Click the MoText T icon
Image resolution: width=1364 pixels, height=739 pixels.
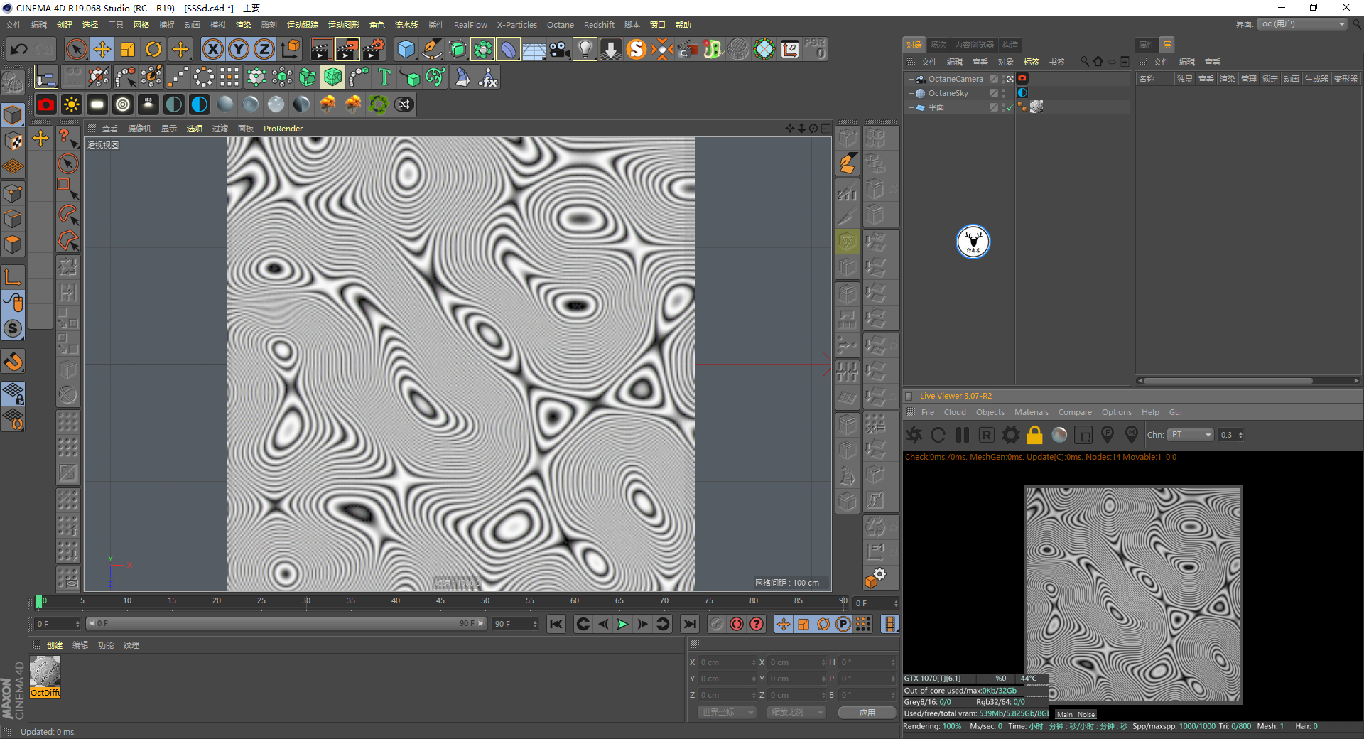tap(384, 77)
